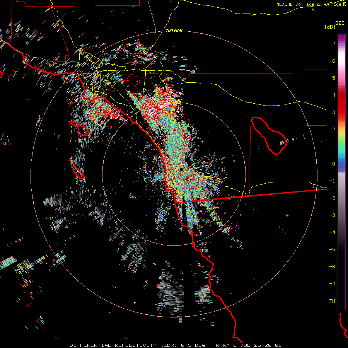The image size is (348, 348).
Task: Click the 7 value on the scale
Action: [334, 43]
